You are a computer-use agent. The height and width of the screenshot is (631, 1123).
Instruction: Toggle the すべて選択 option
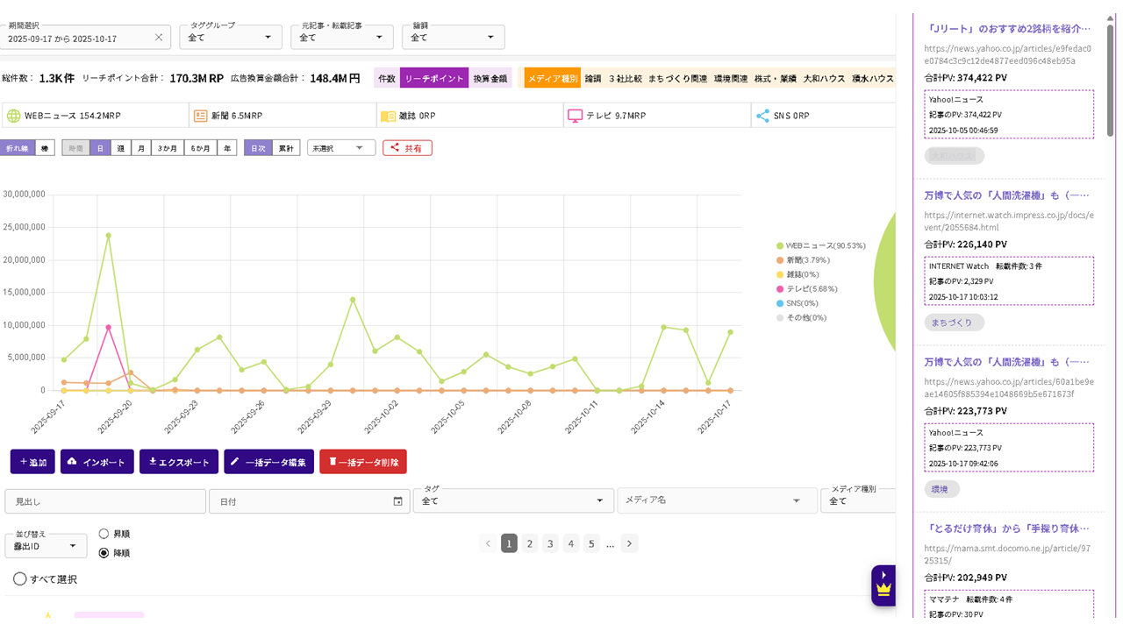pyautogui.click(x=20, y=579)
